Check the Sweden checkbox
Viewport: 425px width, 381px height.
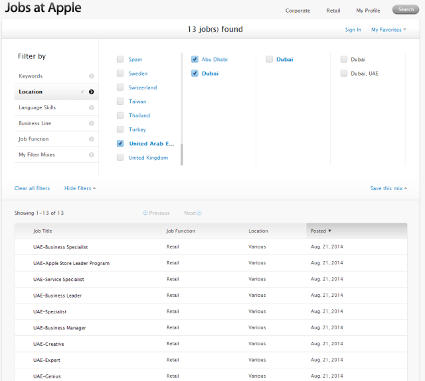tap(120, 74)
